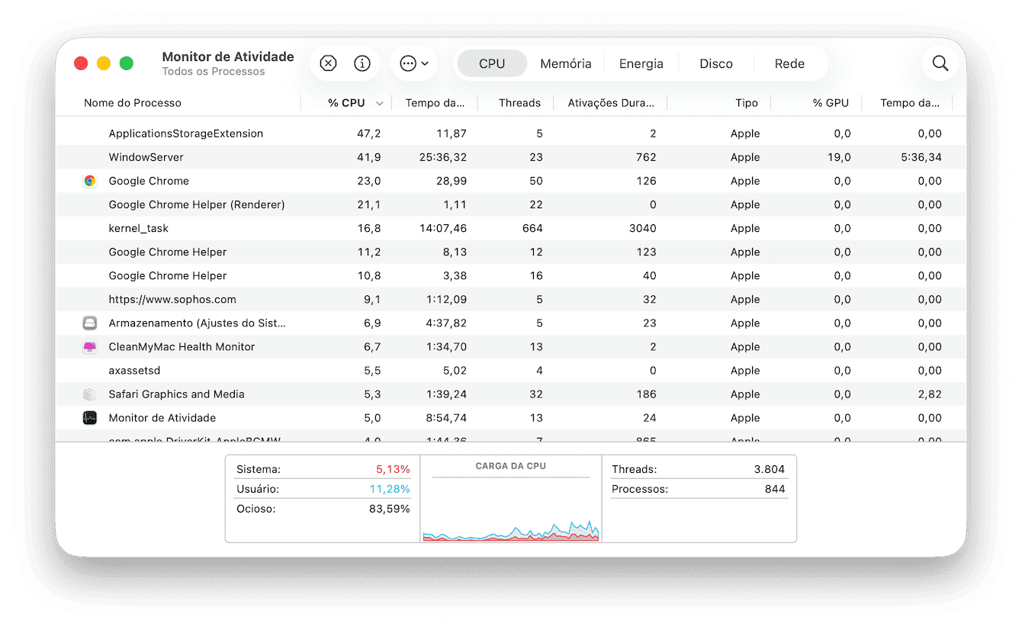Select the https://www.sophos.com process row

pos(511,299)
